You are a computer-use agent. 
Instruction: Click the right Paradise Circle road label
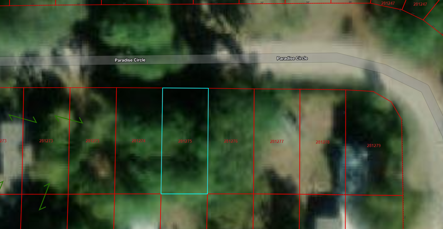[x=292, y=58]
